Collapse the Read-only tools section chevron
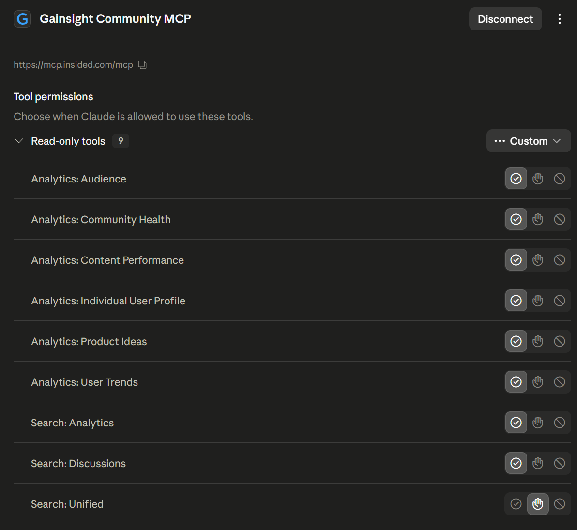The height and width of the screenshot is (530, 577). tap(19, 141)
